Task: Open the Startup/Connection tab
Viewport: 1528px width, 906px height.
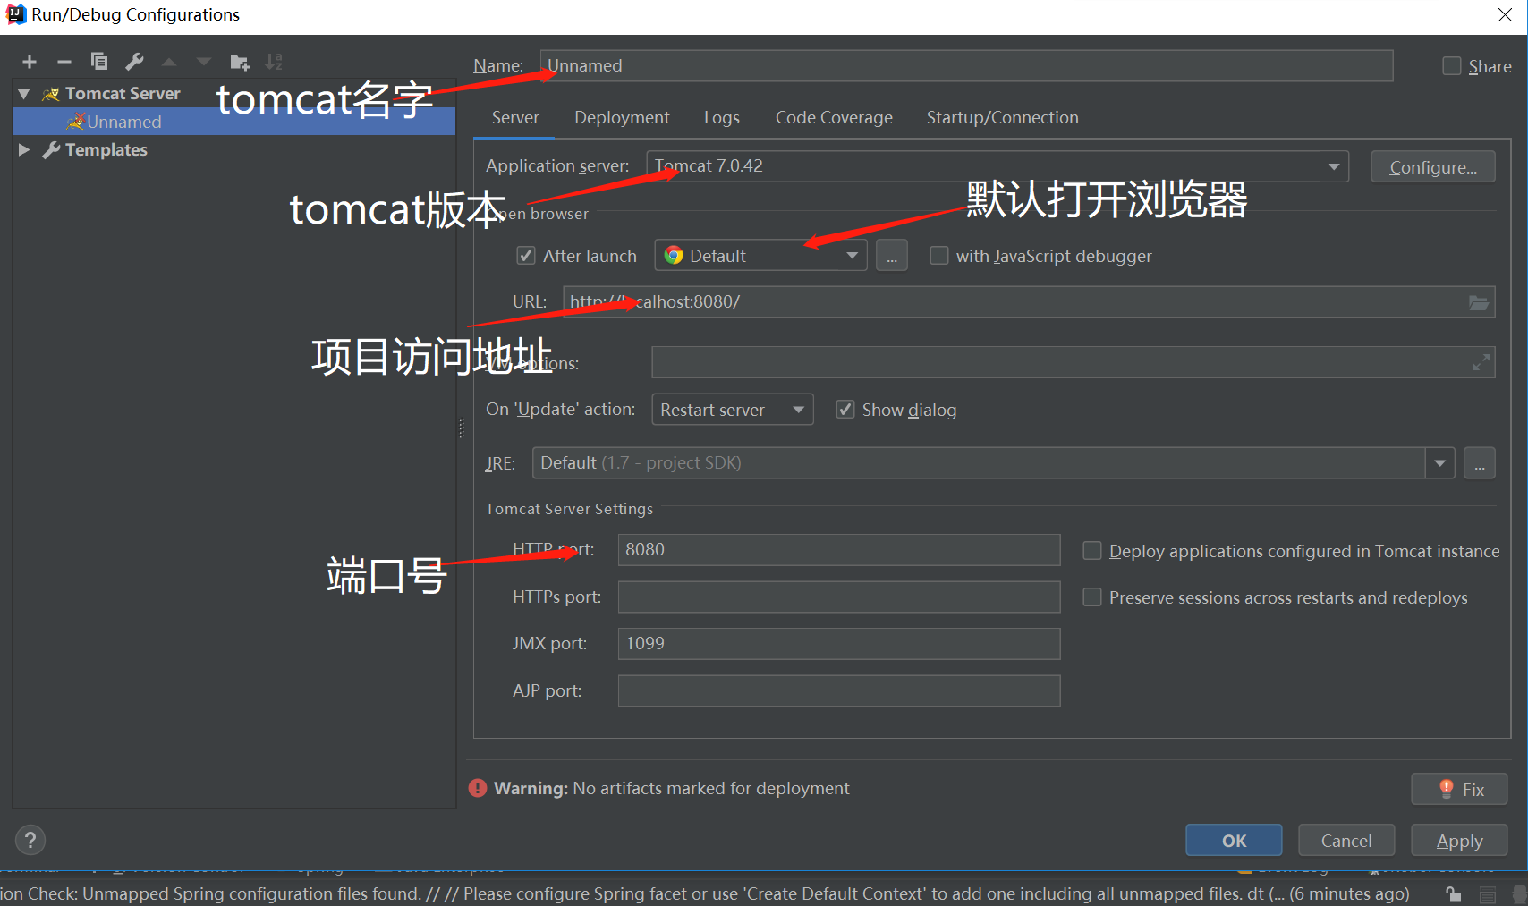Action: point(1002,117)
